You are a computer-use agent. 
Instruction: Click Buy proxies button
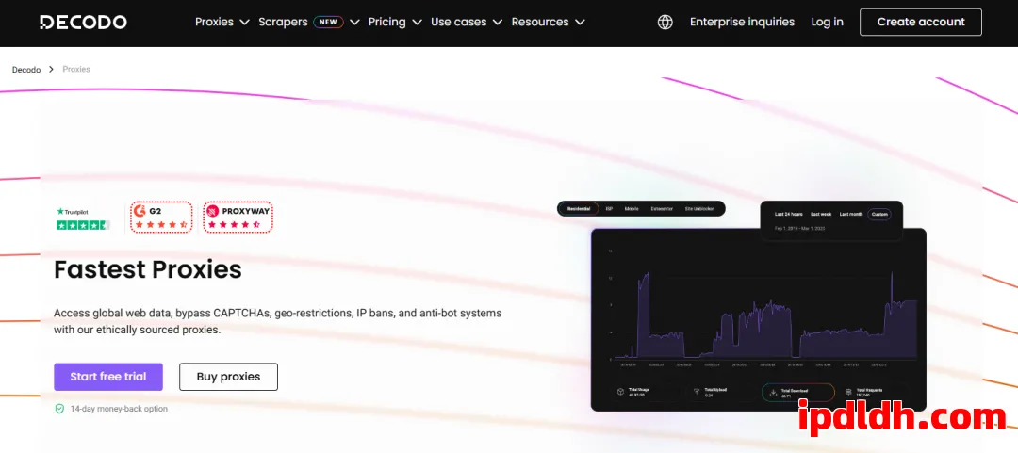pos(228,377)
